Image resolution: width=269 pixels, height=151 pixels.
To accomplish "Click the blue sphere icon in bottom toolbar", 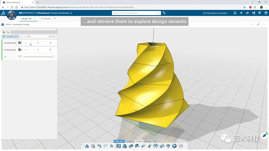I will pos(174,146).
